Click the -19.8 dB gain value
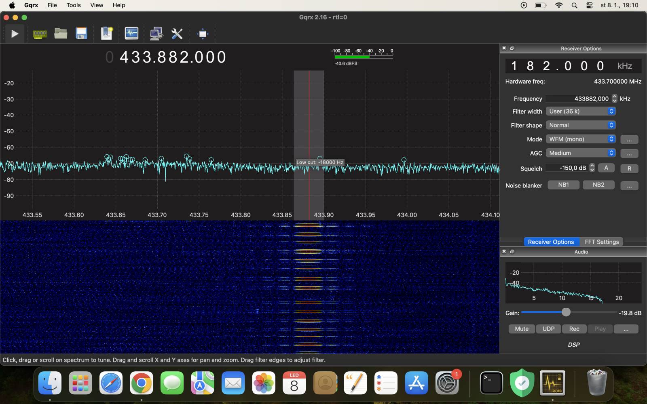Image resolution: width=647 pixels, height=404 pixels. (x=630, y=313)
